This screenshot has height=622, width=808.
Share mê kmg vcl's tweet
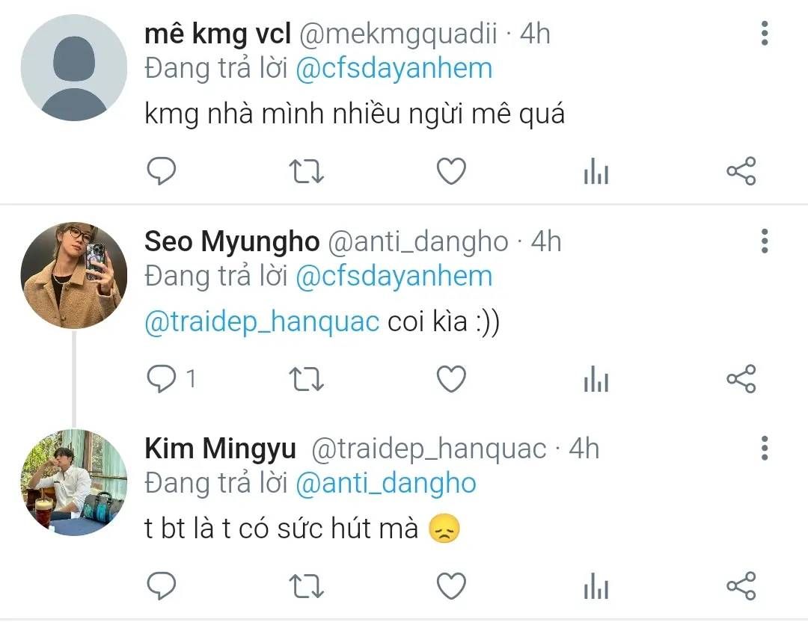[x=741, y=172]
